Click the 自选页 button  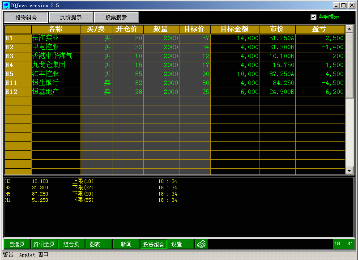(x=17, y=244)
